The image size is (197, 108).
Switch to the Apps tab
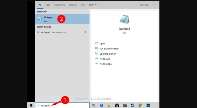pyautogui.click(x=48, y=5)
